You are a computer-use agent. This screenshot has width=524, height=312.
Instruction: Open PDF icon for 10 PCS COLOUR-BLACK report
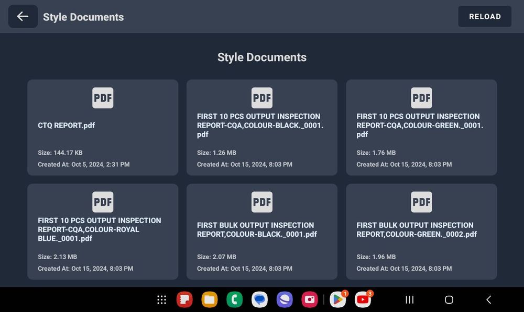[x=261, y=98]
